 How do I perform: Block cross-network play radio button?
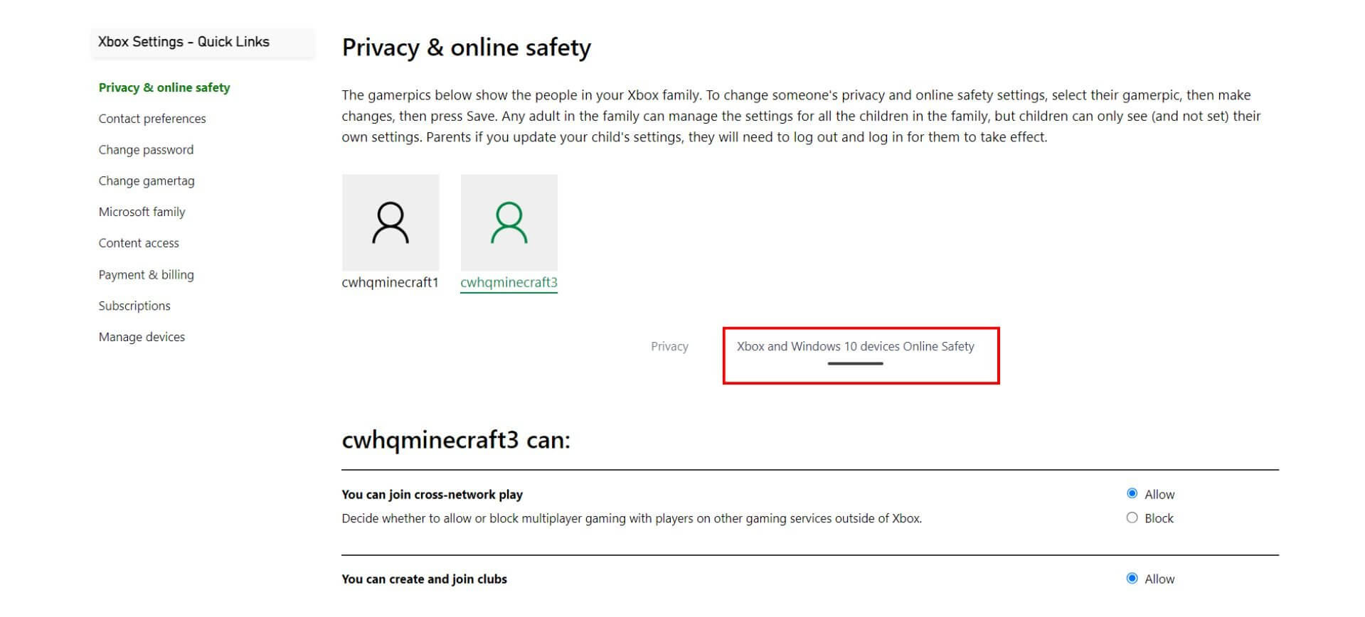tap(1132, 518)
